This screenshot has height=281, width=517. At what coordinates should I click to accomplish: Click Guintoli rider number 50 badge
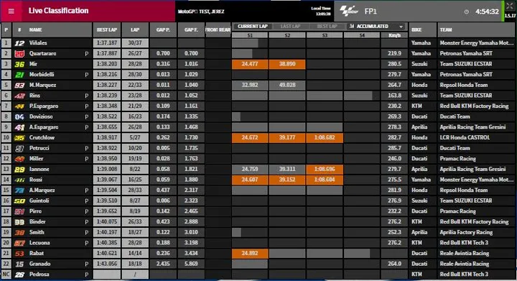point(19,201)
